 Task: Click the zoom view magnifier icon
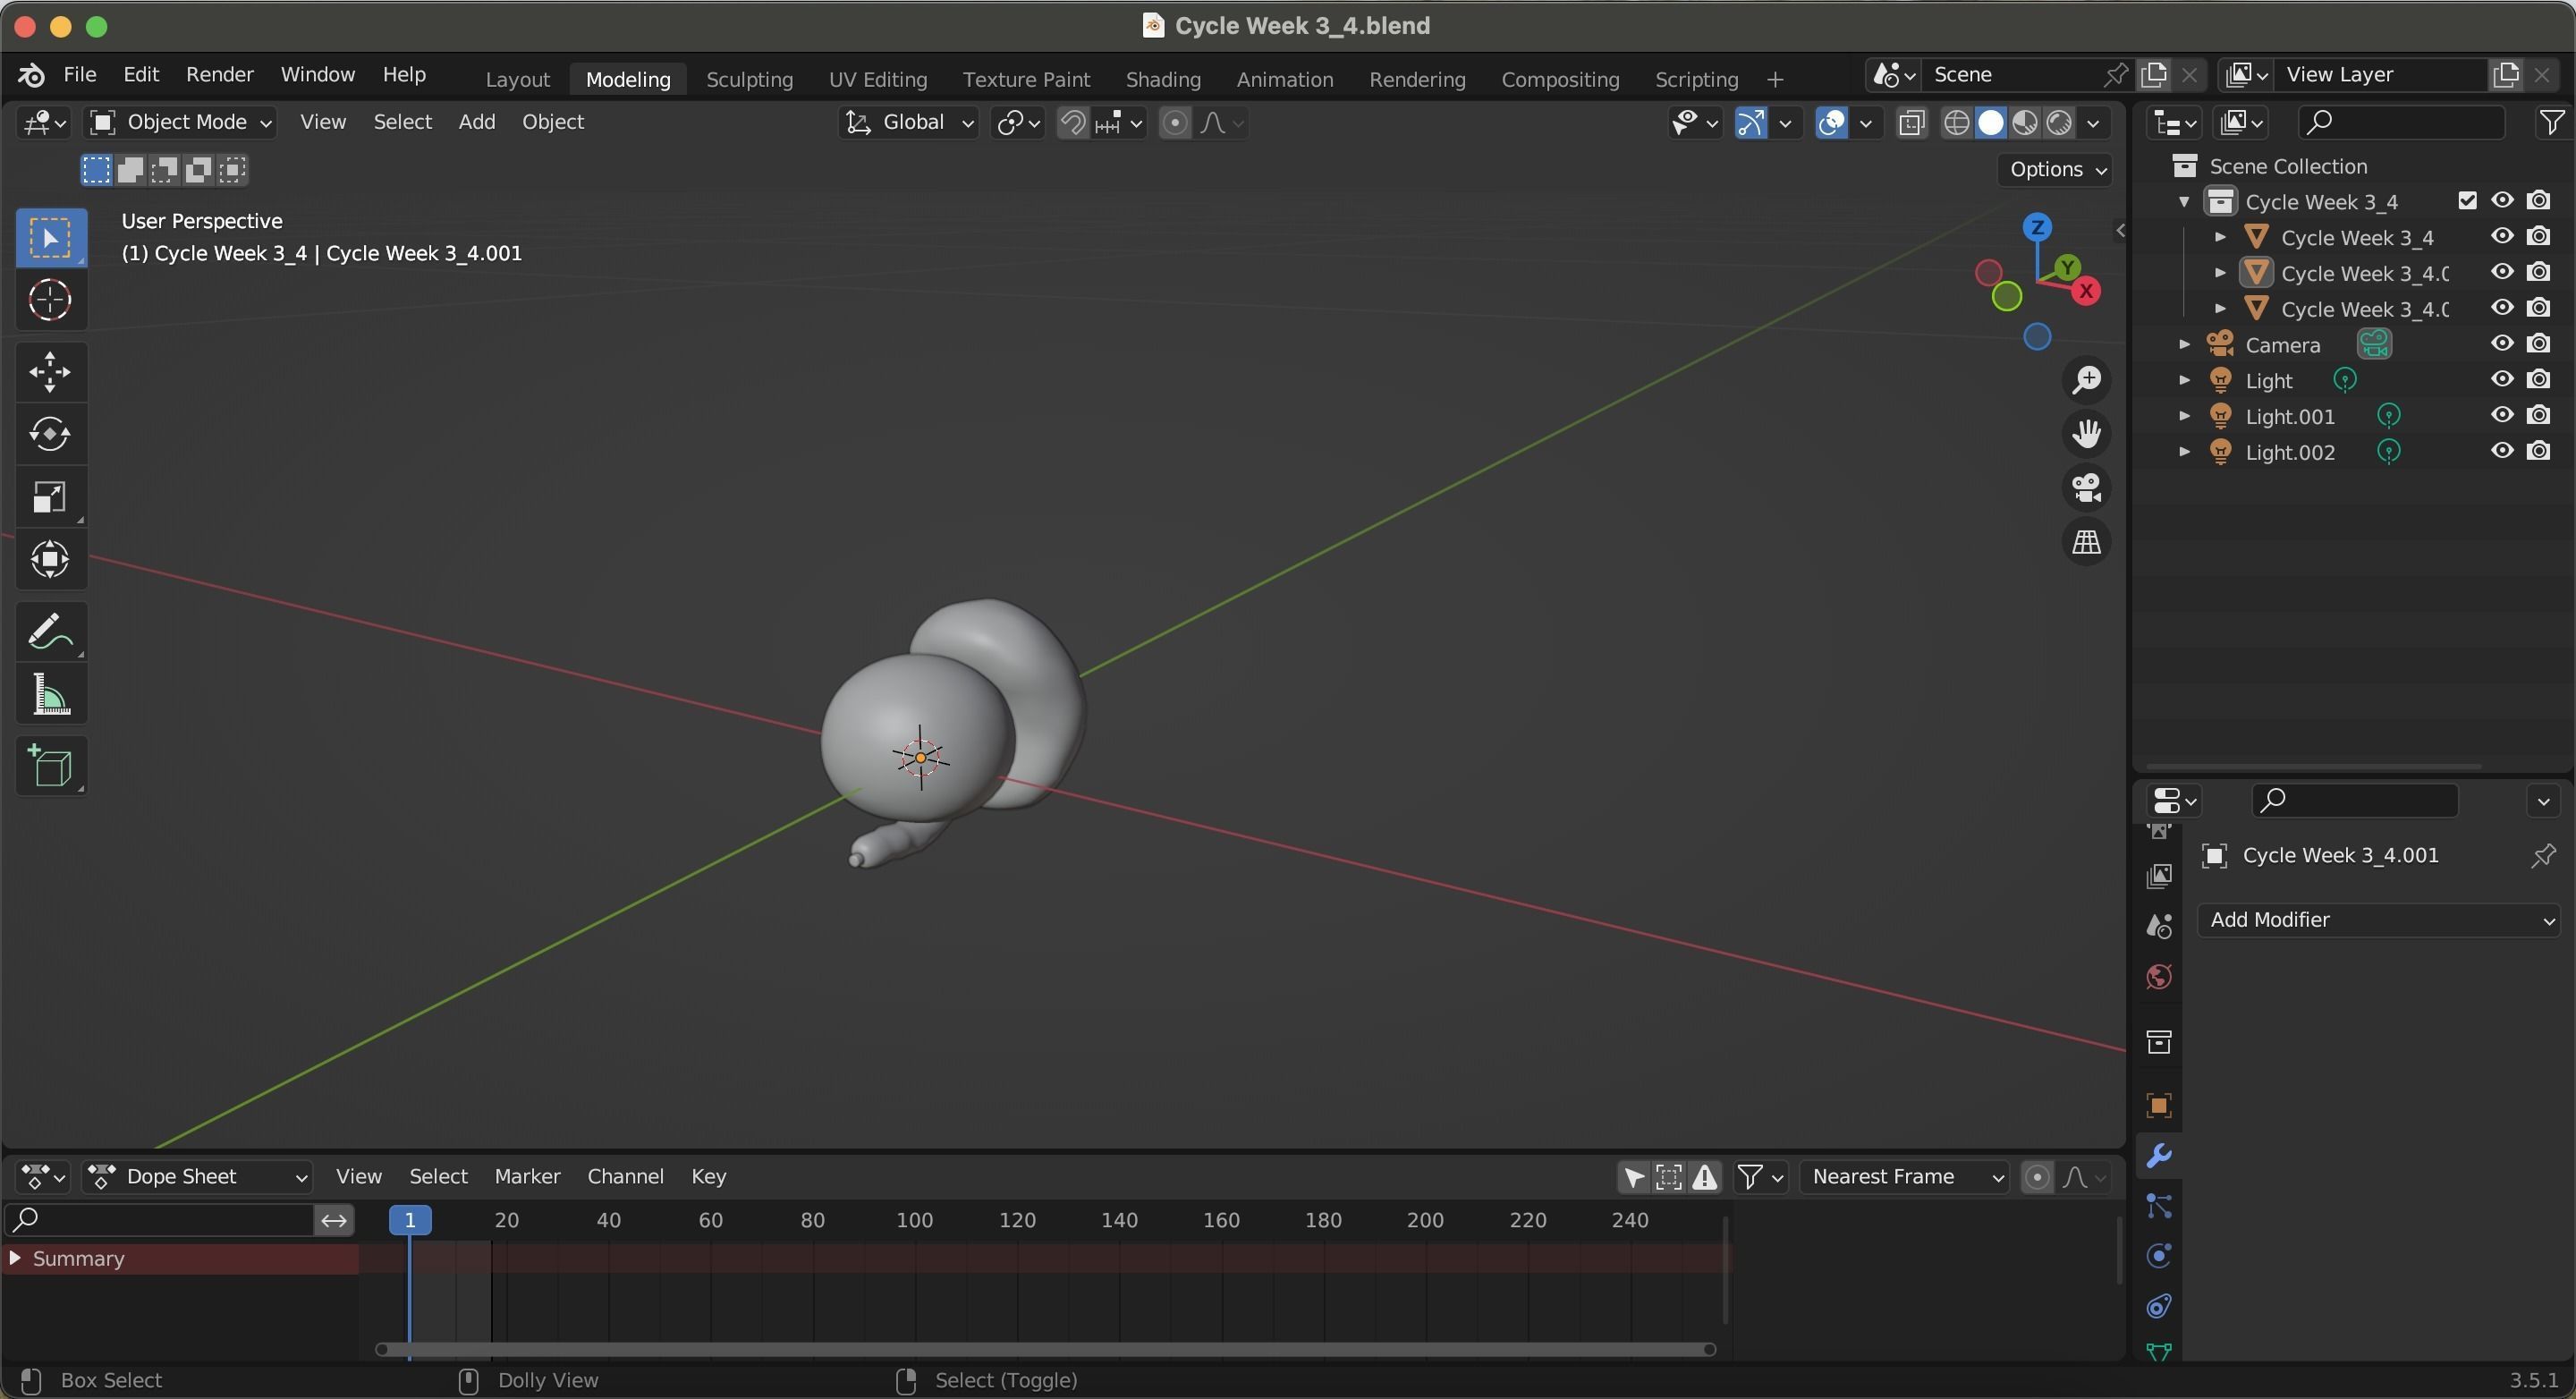(2086, 380)
